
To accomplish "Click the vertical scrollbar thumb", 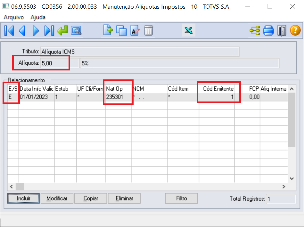I will pos(292,120).
